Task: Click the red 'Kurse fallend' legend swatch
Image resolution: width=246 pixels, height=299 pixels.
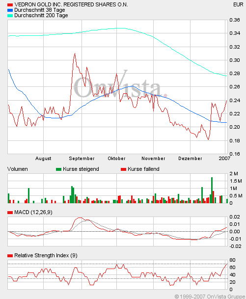Action: 123,169
